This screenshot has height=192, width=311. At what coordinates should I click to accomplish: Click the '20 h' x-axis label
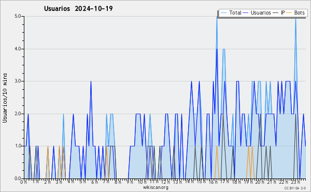(260, 182)
